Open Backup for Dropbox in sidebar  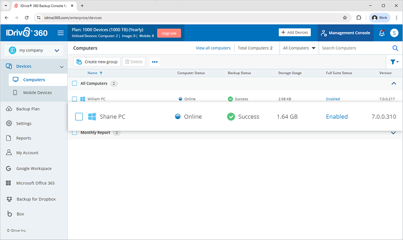[36, 199]
